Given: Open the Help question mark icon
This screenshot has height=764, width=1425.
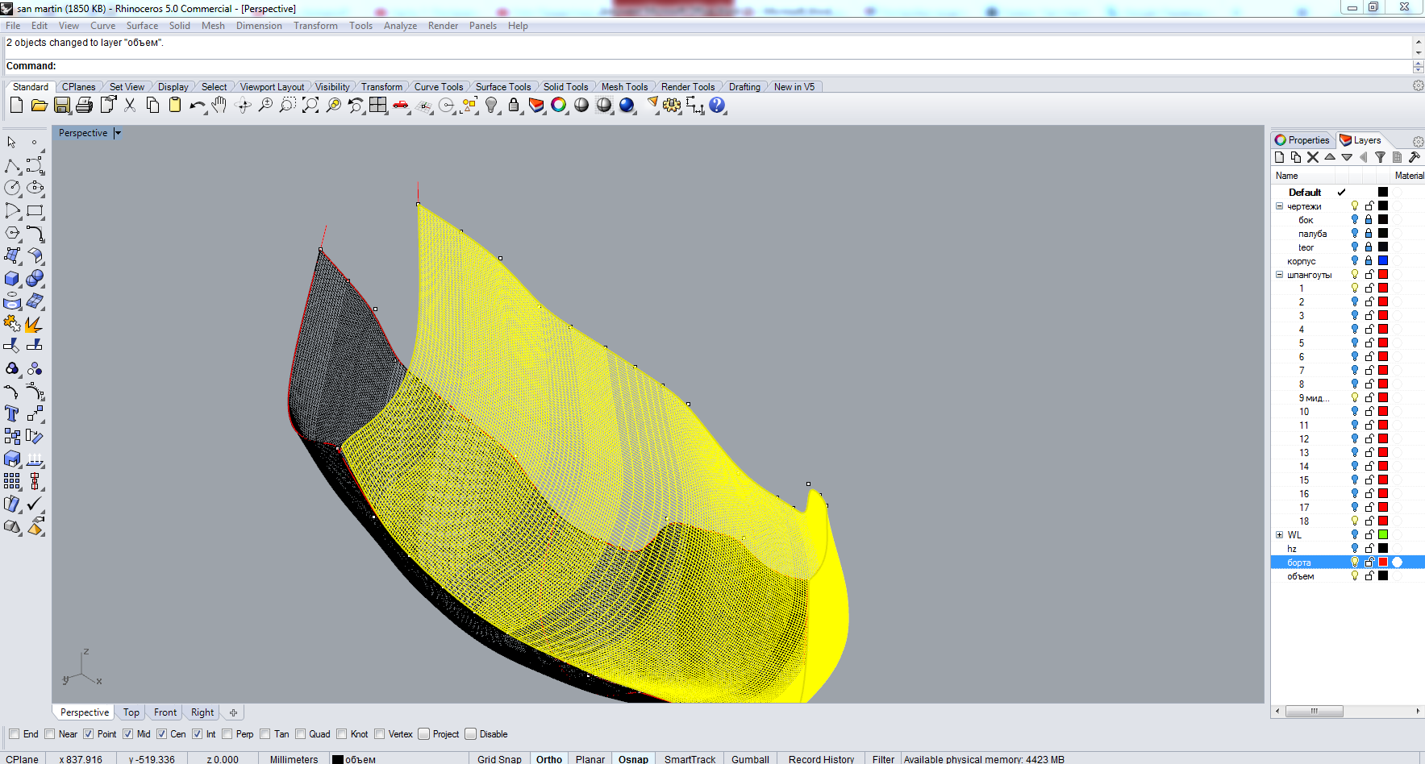Looking at the screenshot, I should tap(717, 106).
